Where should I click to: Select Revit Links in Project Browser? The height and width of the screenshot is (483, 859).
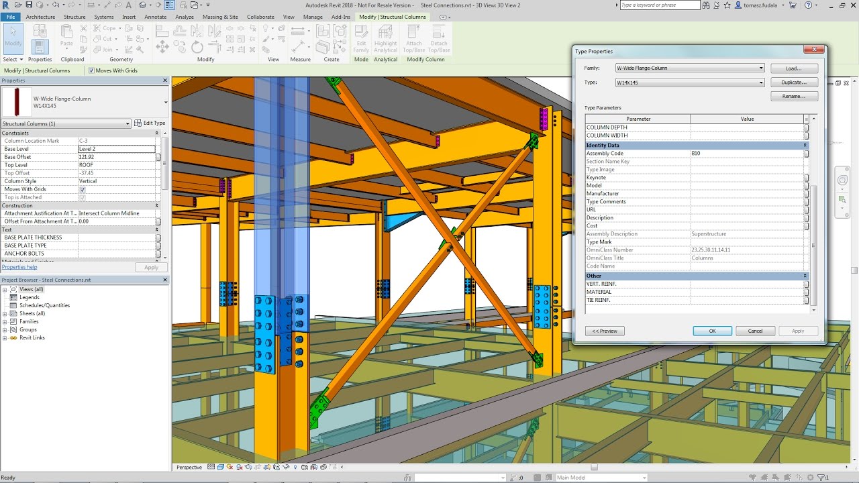[x=32, y=337]
